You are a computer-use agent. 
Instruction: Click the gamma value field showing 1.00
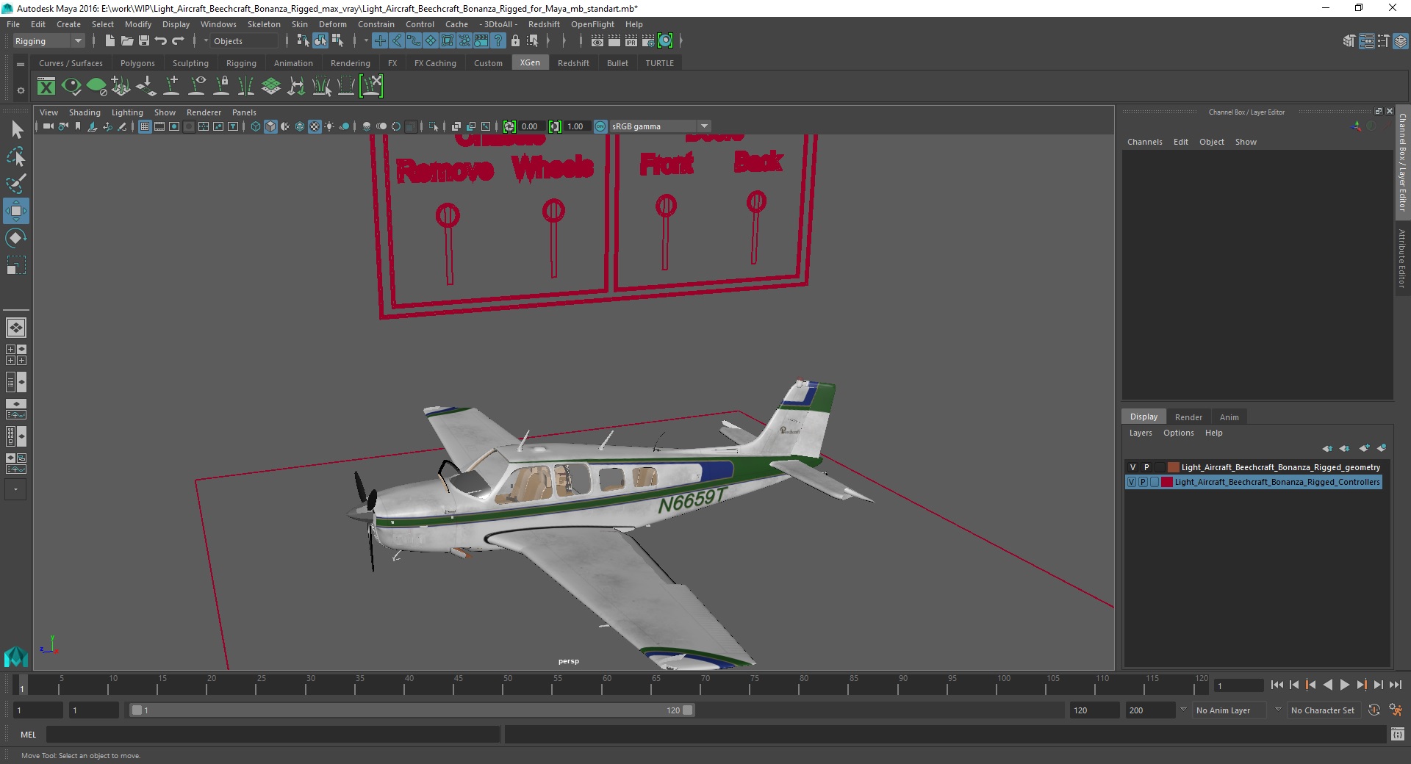576,126
